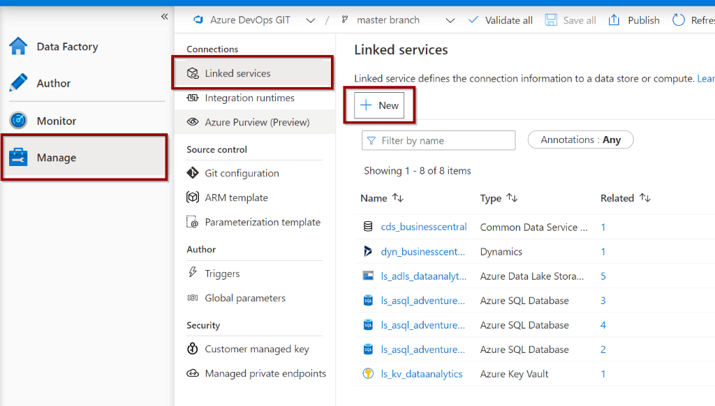Collapse the left navigation with double chevron

point(165,17)
